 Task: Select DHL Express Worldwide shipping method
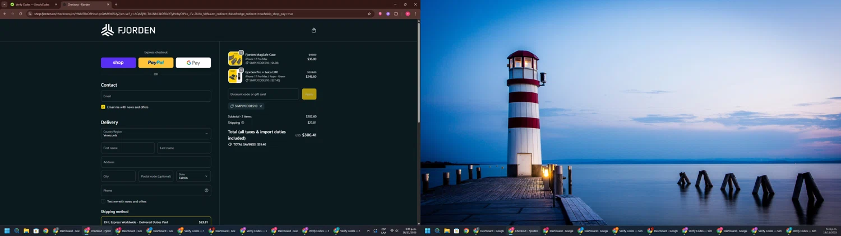pyautogui.click(x=156, y=222)
